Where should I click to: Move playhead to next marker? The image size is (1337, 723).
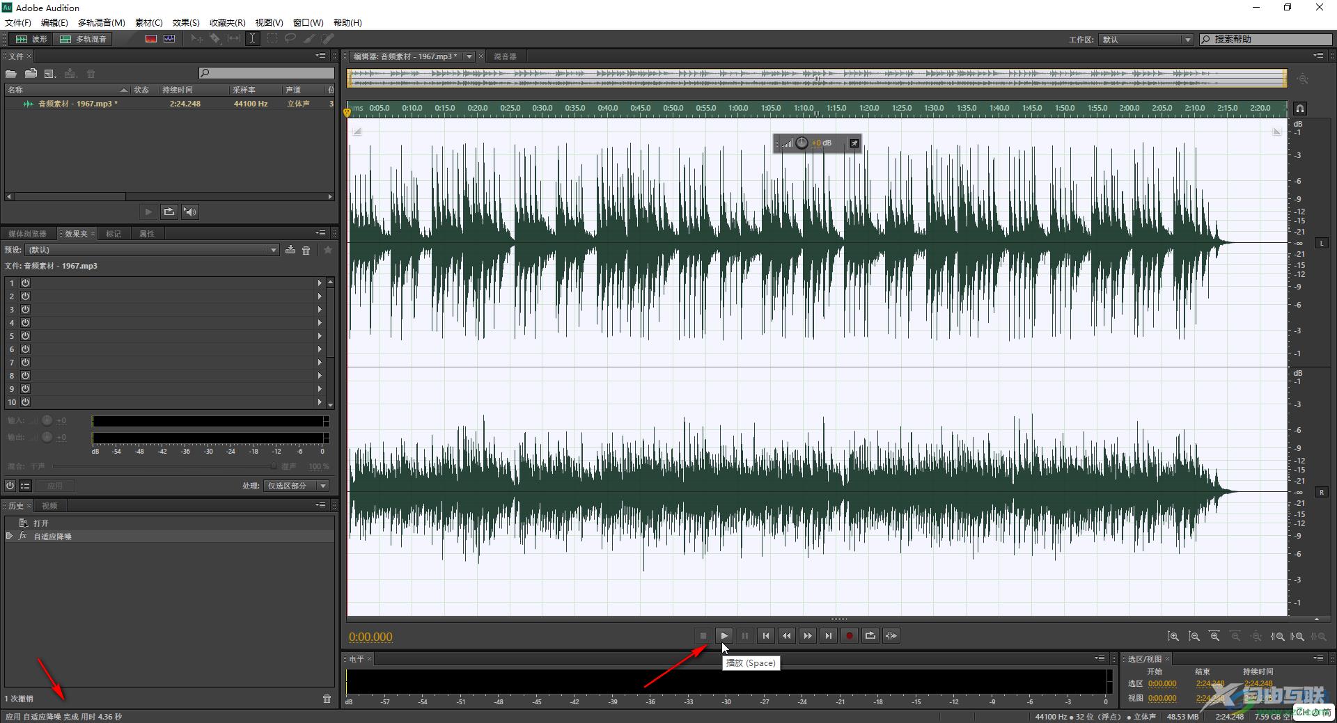pos(829,635)
